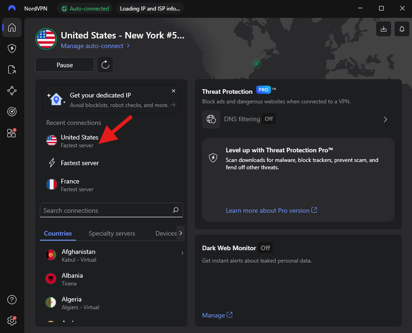Open the file sharing sidebar icon
The width and height of the screenshot is (412, 333).
[x=11, y=70]
